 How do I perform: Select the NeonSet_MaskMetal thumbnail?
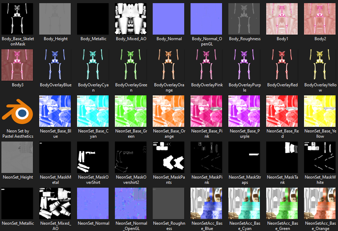point(55,157)
